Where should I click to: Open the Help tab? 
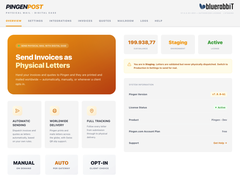158,21
